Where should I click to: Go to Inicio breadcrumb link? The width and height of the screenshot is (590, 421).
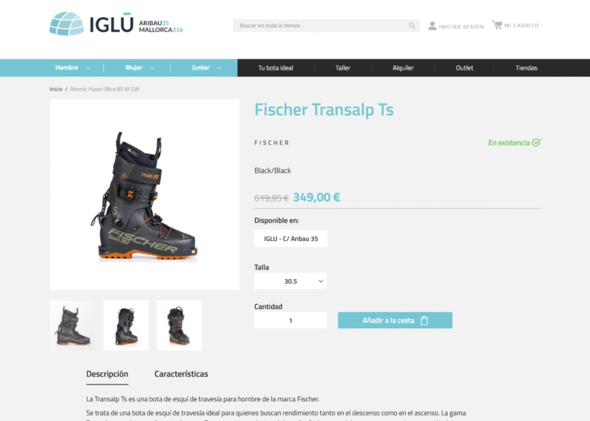tap(56, 89)
